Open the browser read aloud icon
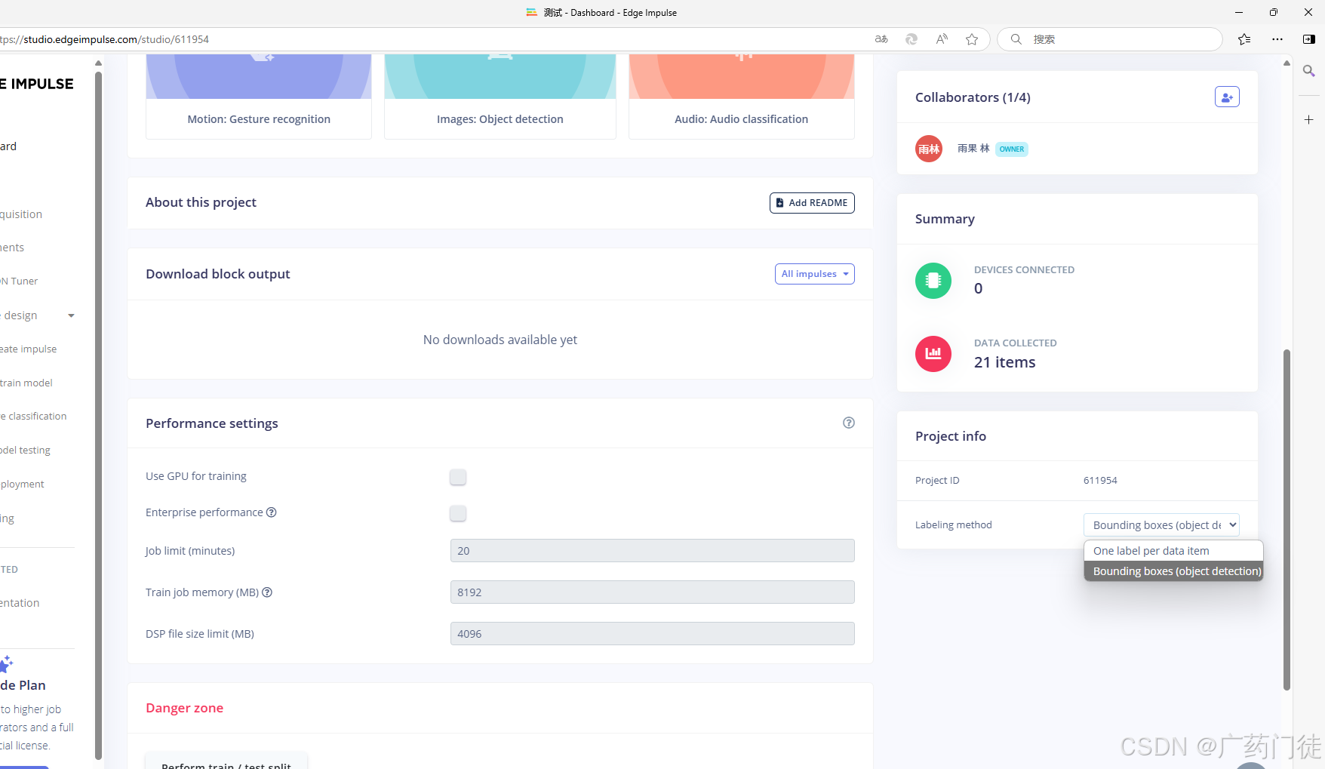The image size is (1325, 769). 942,39
